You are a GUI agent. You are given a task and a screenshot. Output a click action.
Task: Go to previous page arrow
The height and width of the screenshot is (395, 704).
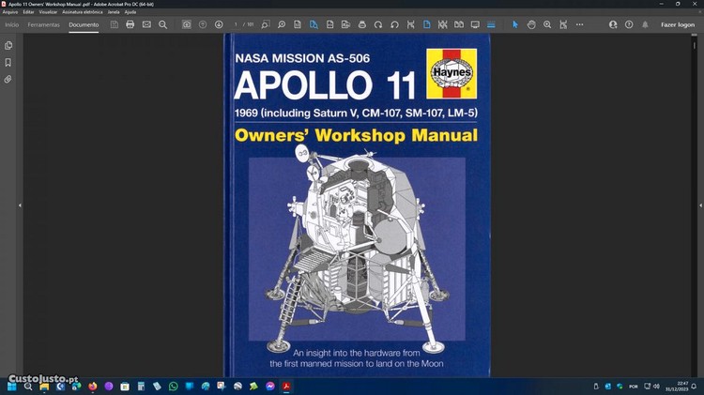tap(203, 24)
